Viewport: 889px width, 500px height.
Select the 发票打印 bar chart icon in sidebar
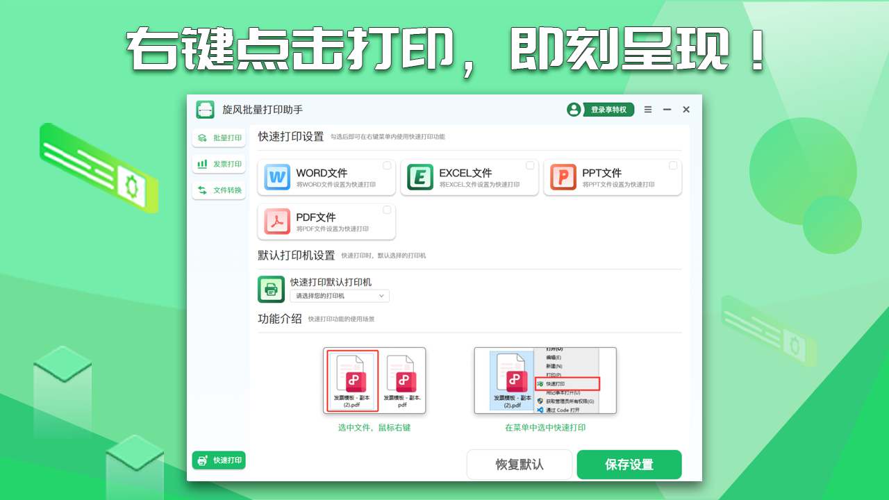(201, 163)
